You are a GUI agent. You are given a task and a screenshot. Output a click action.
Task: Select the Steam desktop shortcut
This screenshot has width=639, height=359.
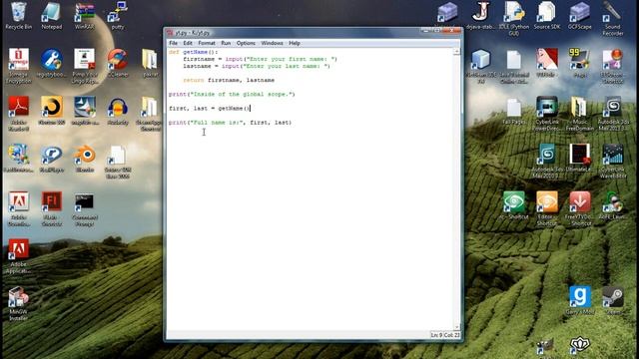click(x=612, y=300)
